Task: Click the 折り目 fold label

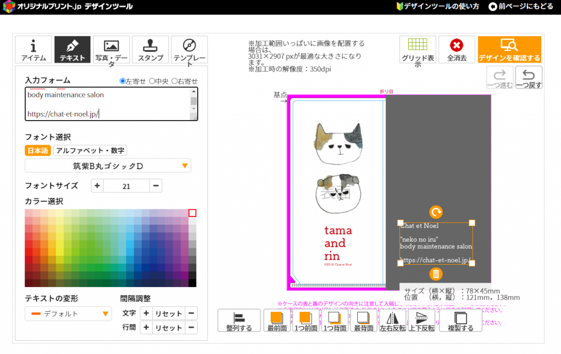Action: (x=386, y=92)
